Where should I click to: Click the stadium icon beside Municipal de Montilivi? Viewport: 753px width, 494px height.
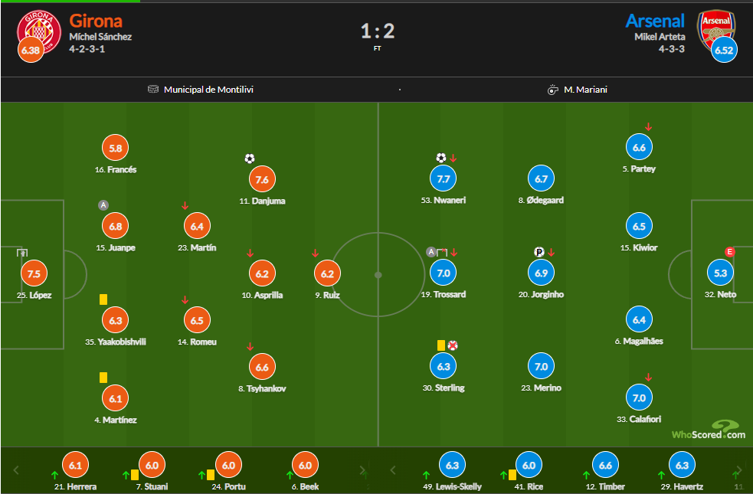152,90
